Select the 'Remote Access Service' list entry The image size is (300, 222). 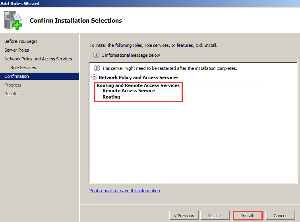pyautogui.click(x=129, y=91)
